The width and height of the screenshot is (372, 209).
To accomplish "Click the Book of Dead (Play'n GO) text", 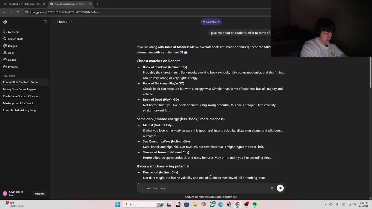I will 161,100.
